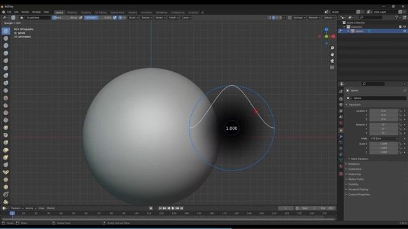Click the red X axis gizmo
Image resolution: width=408 pixels, height=229 pixels.
pyautogui.click(x=333, y=37)
